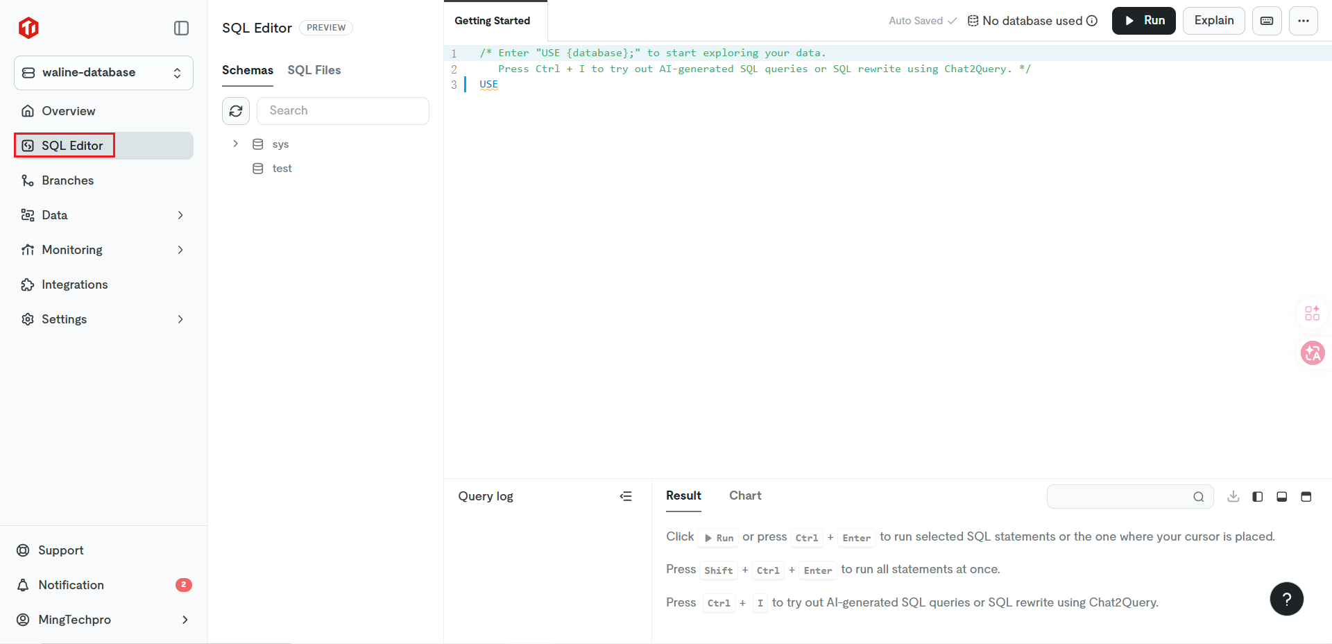The width and height of the screenshot is (1332, 644).
Task: Switch to the SQL Files tab
Action: [x=314, y=70]
